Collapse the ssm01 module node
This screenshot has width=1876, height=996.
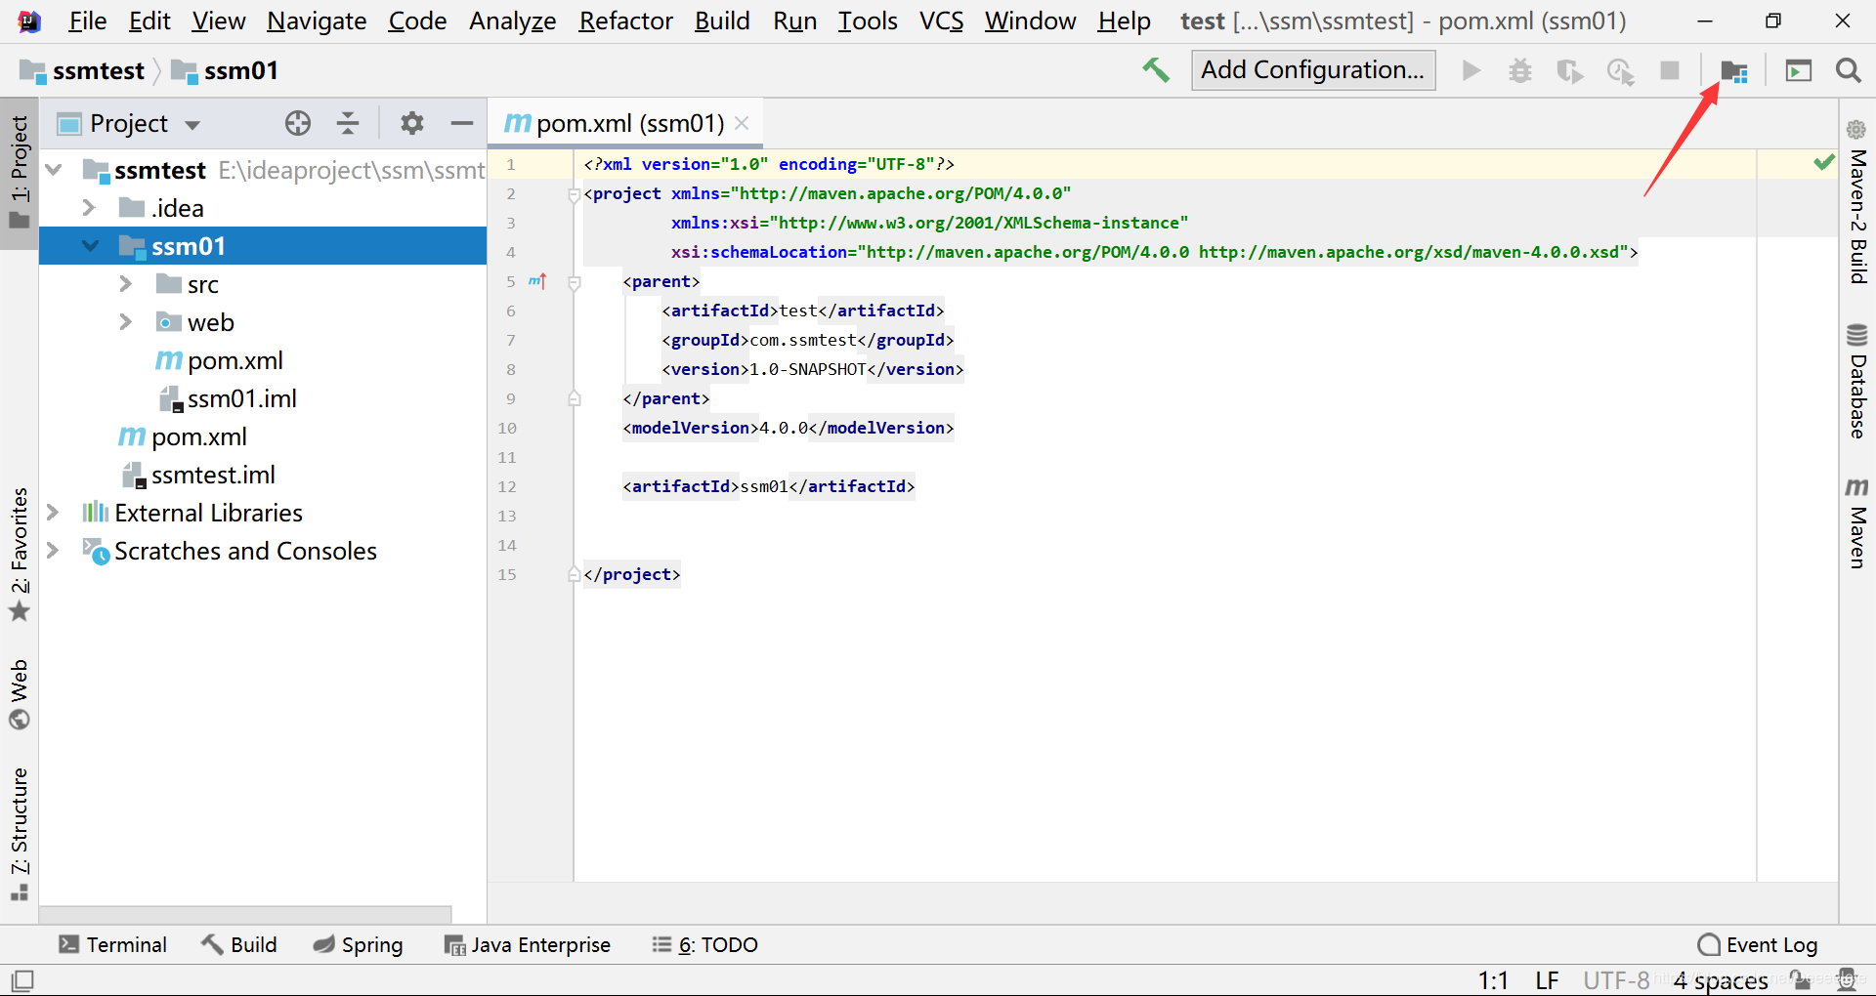click(x=91, y=246)
